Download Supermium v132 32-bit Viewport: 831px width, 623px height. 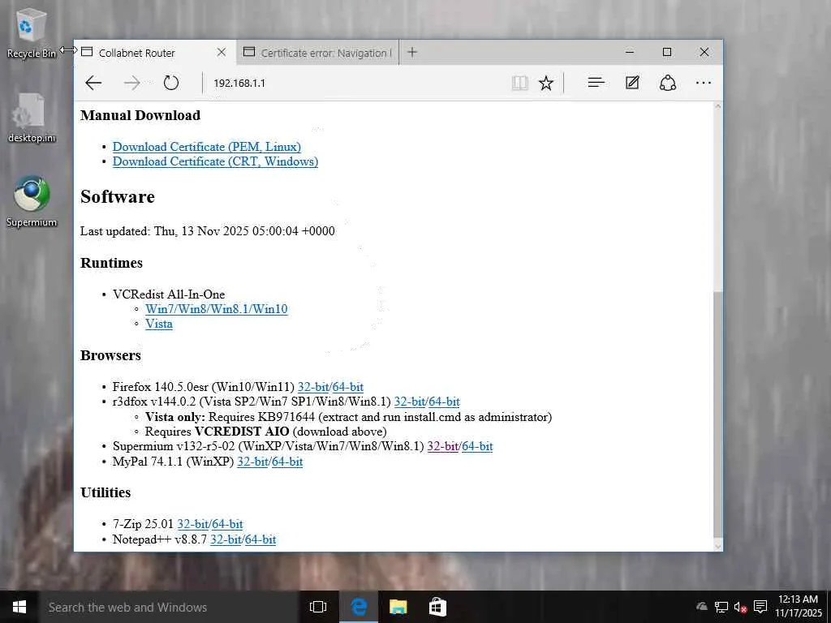tap(443, 446)
